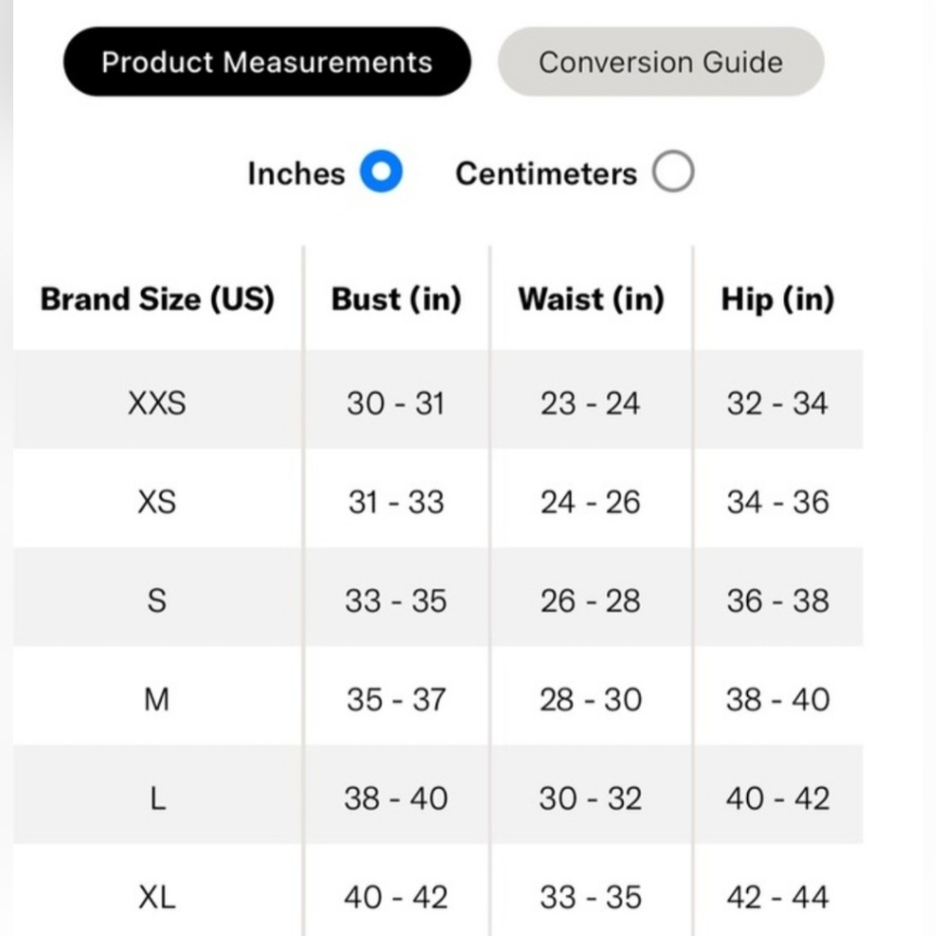The height and width of the screenshot is (936, 936).
Task: Click the 42 - 44 hip value
Action: coord(777,897)
